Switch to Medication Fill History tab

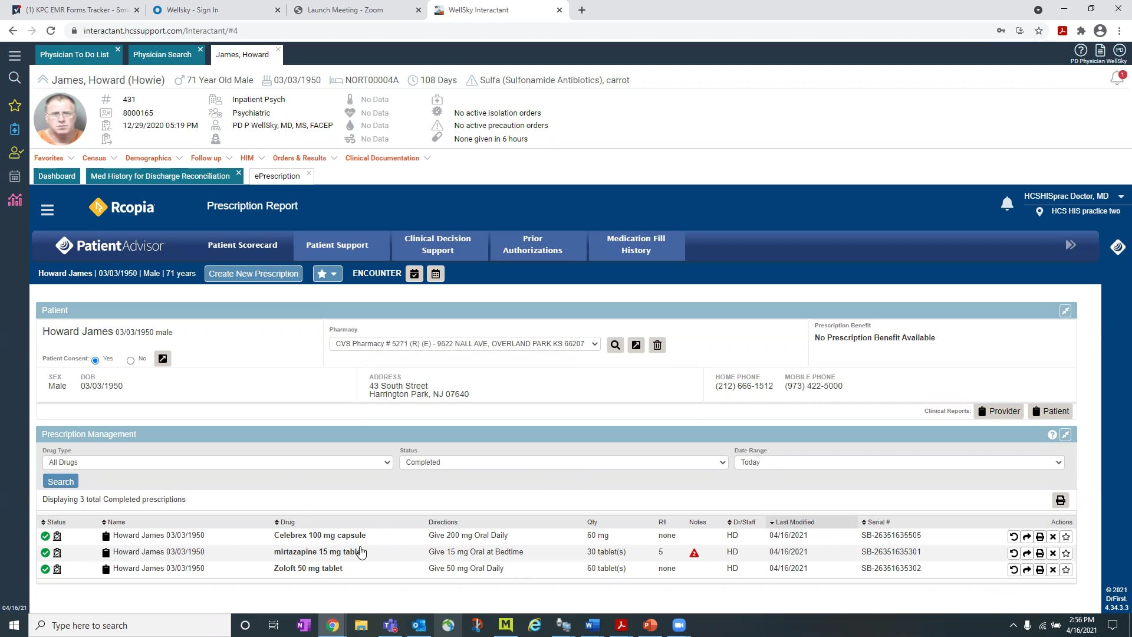636,245
